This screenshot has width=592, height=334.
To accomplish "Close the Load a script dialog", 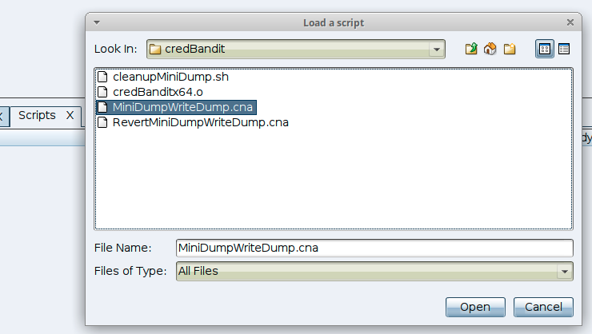I will pos(570,23).
